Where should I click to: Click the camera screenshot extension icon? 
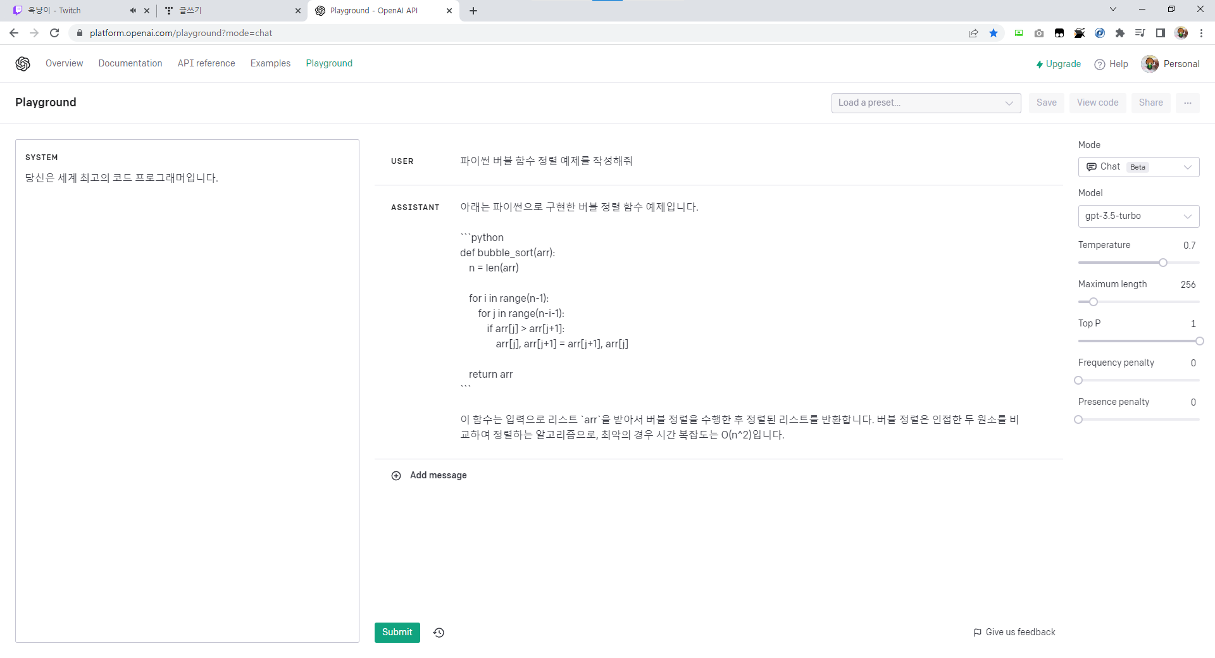1039,33
